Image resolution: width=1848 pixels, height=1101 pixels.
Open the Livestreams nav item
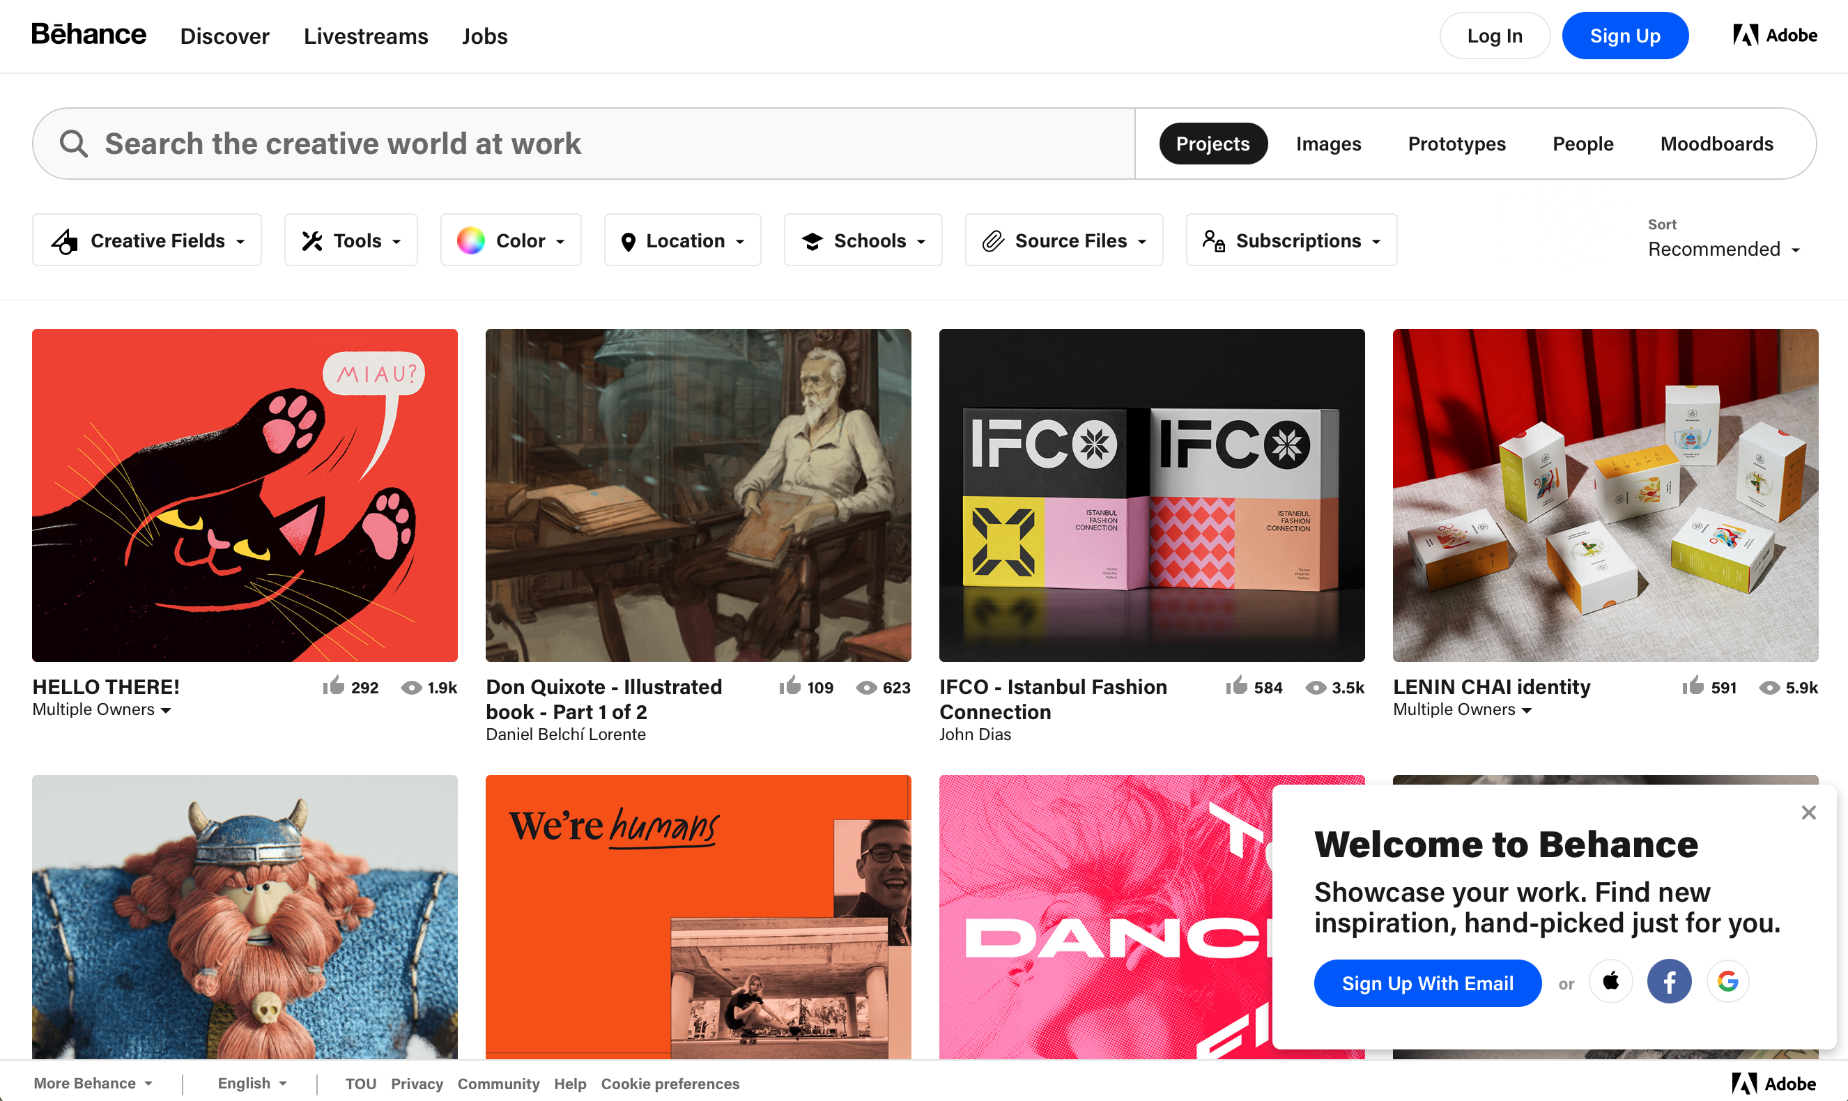tap(366, 36)
